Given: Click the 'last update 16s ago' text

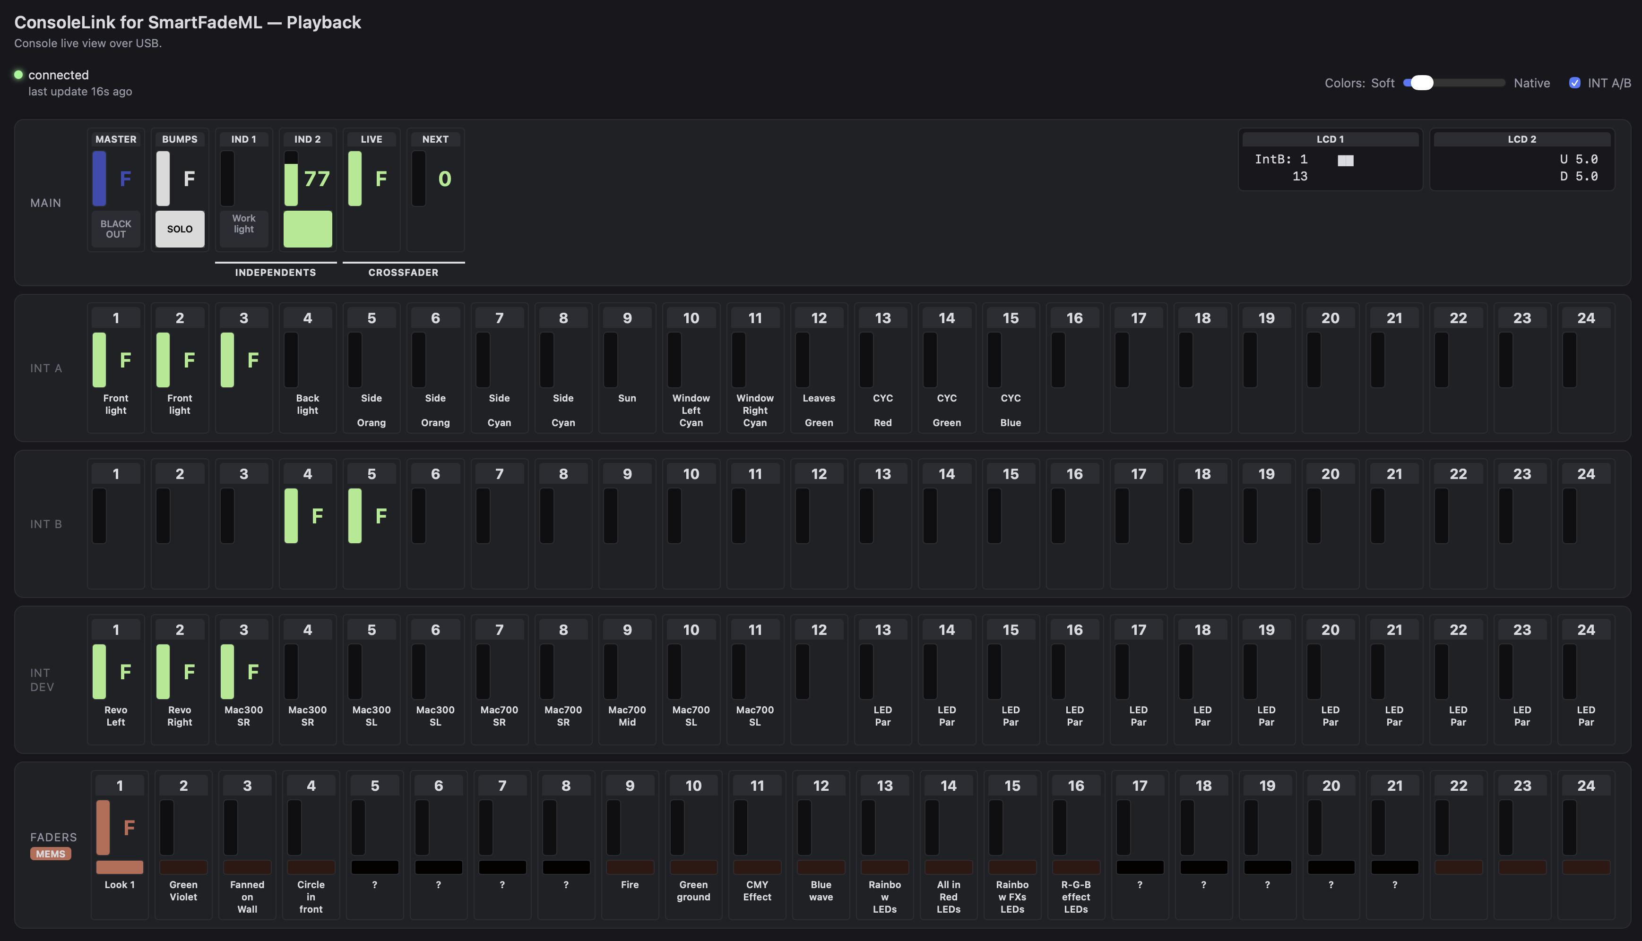Looking at the screenshot, I should 80,91.
